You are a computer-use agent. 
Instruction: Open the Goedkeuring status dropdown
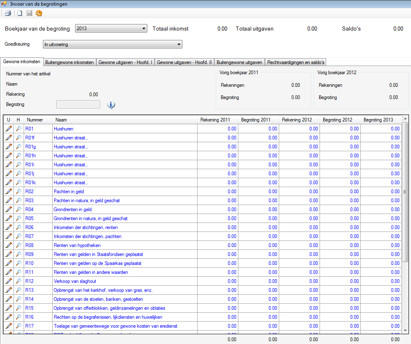(113, 44)
